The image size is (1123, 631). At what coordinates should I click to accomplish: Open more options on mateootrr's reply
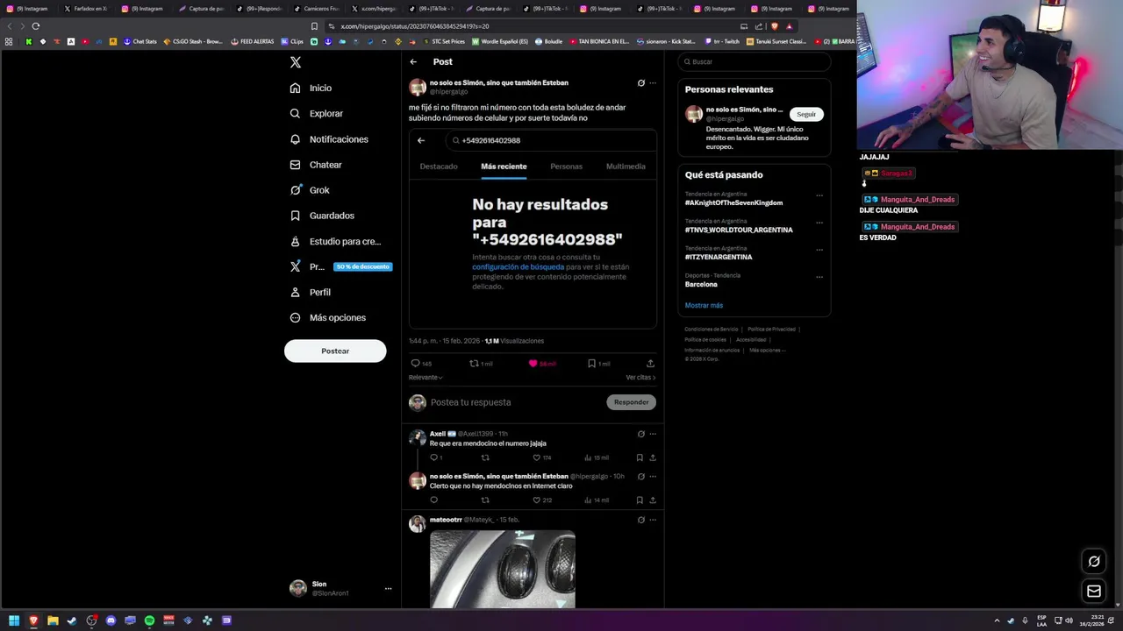652,520
